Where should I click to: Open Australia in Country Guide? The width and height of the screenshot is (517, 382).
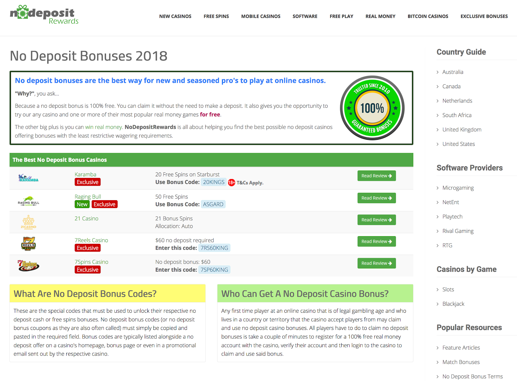[453, 72]
